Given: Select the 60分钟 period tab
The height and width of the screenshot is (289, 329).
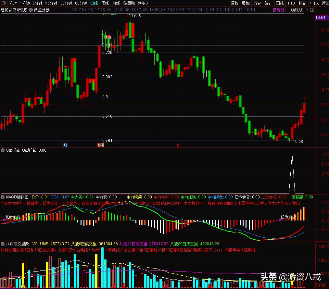Looking at the screenshot, I should pos(81,3).
